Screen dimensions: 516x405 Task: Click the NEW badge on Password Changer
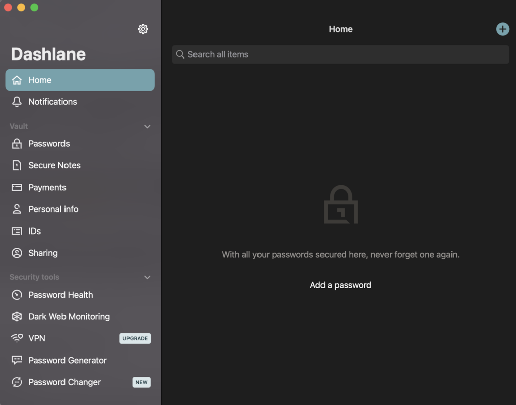(141, 382)
